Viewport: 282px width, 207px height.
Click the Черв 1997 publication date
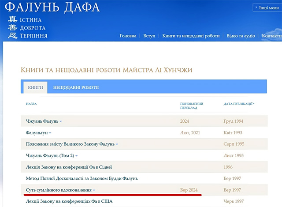click(x=234, y=201)
